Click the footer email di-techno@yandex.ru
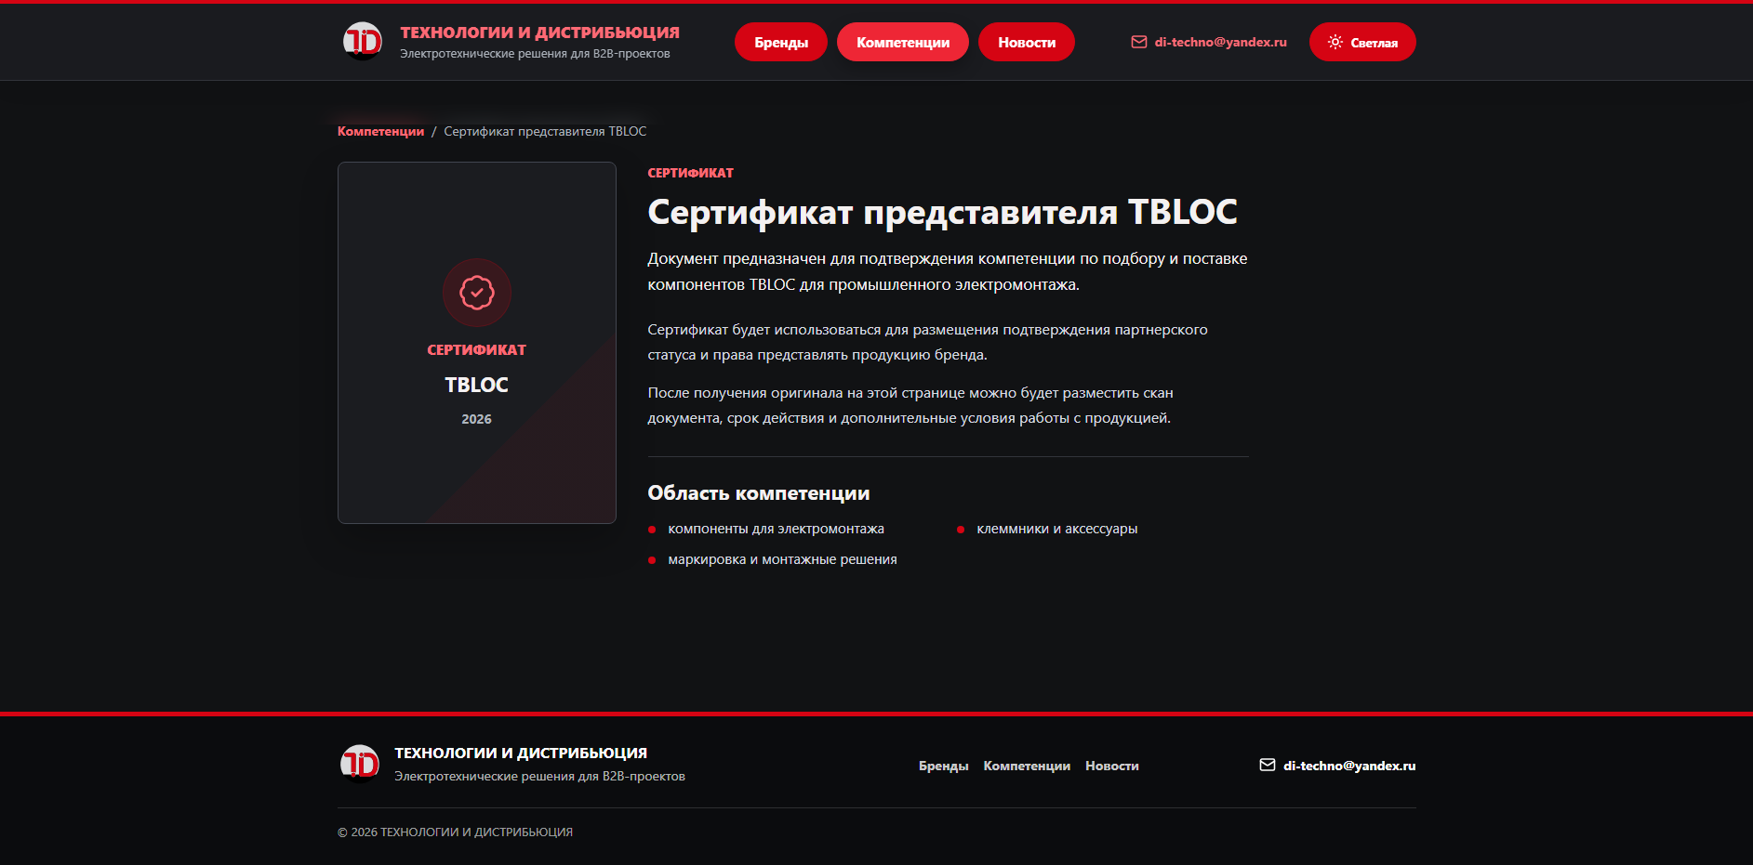Image resolution: width=1753 pixels, height=865 pixels. 1348,766
